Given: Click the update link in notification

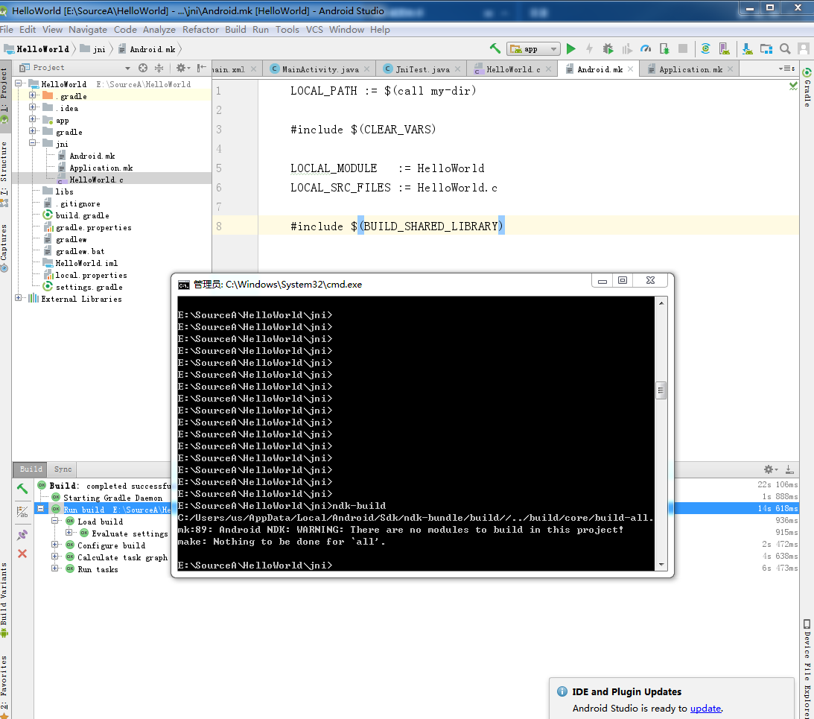Looking at the screenshot, I should 705,709.
